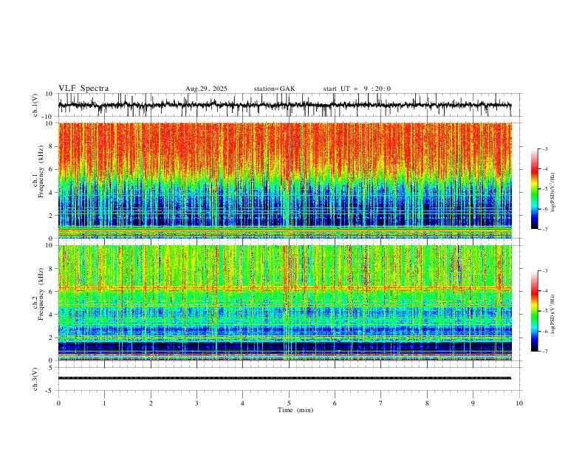Click the "-3" tick on ch.1 colorbar
The image size is (585, 452).
545,148
